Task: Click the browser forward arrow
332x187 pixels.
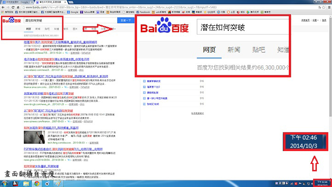Action: (8, 7)
